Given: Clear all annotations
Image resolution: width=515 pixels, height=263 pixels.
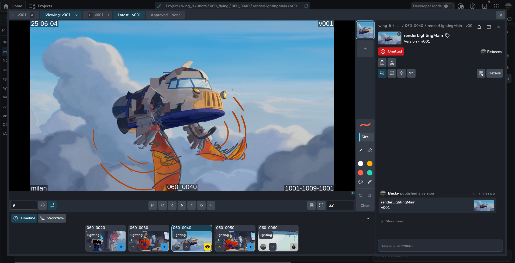Looking at the screenshot, I should [x=365, y=206].
